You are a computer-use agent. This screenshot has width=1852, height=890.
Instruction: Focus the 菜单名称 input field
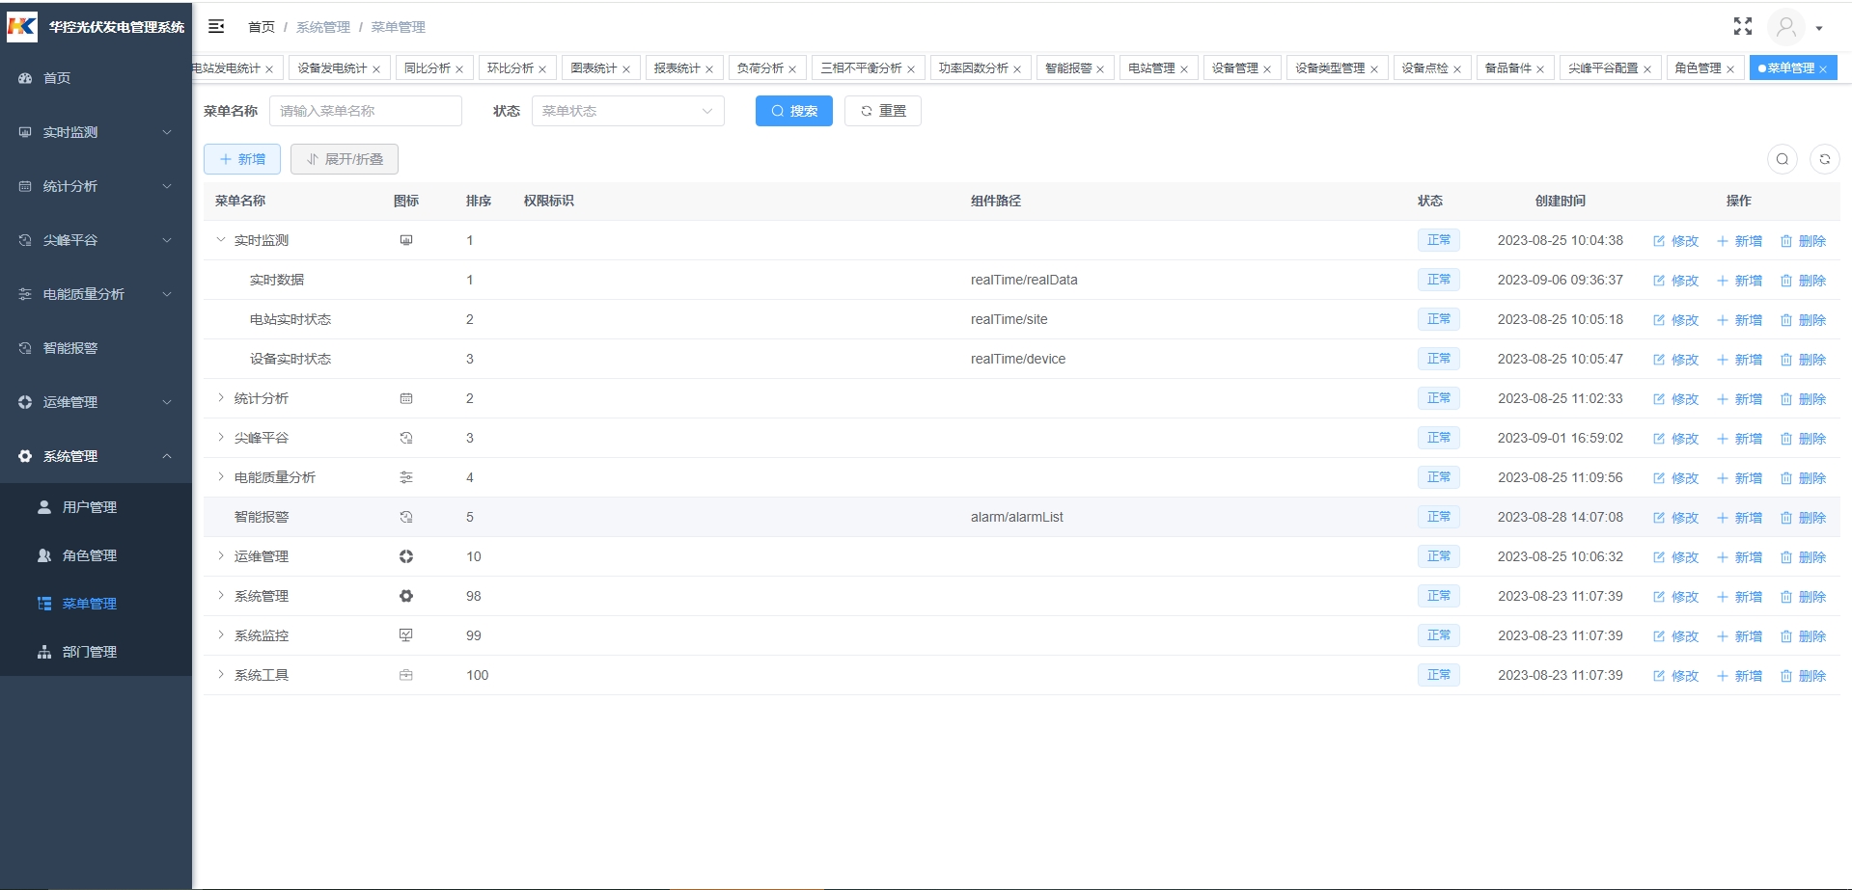366,111
